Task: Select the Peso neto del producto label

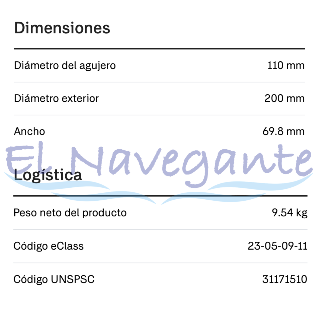Action: pos(70,213)
